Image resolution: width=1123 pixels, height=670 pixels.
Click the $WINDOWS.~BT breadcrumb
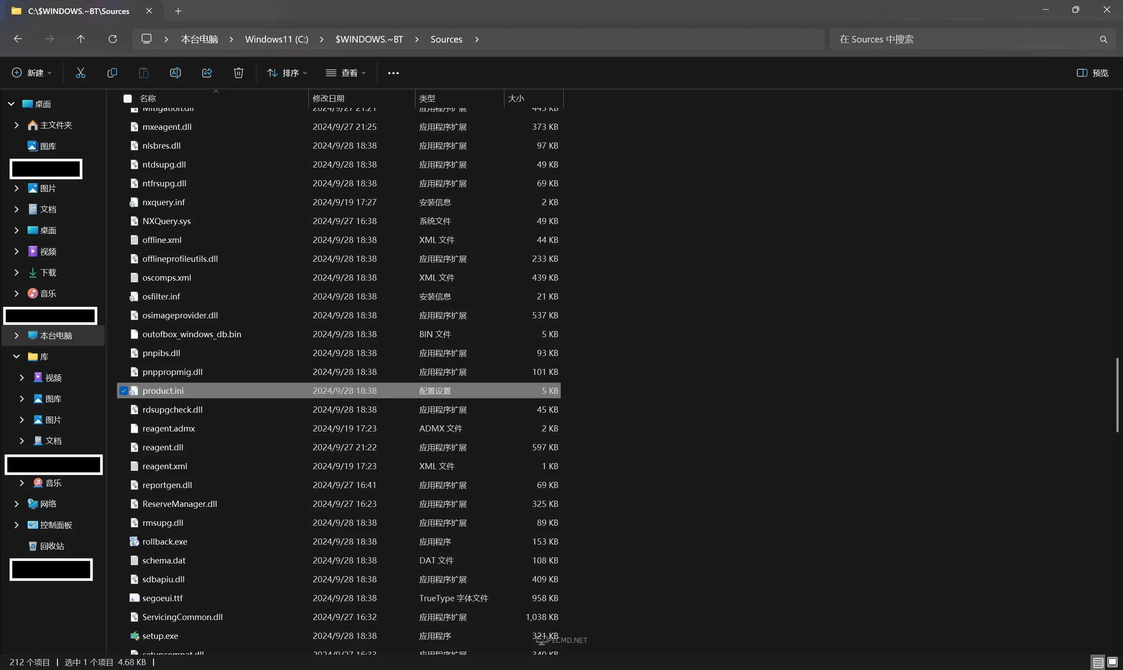click(x=369, y=39)
